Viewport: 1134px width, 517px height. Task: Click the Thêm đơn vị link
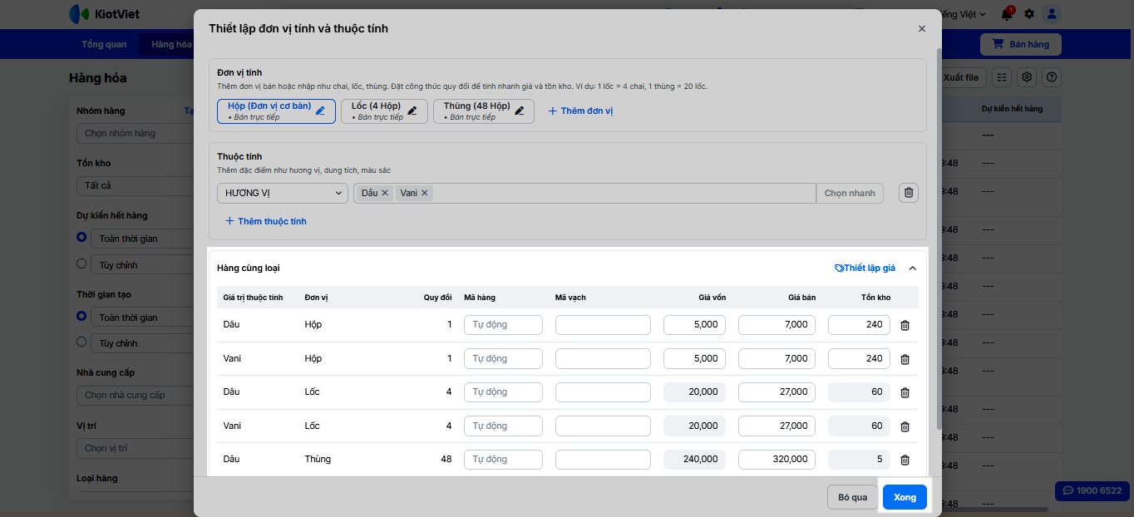coord(580,111)
